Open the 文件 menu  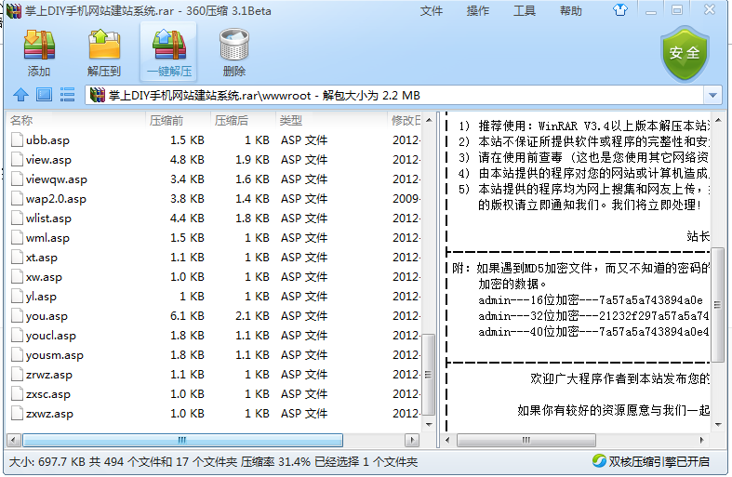pyautogui.click(x=431, y=11)
